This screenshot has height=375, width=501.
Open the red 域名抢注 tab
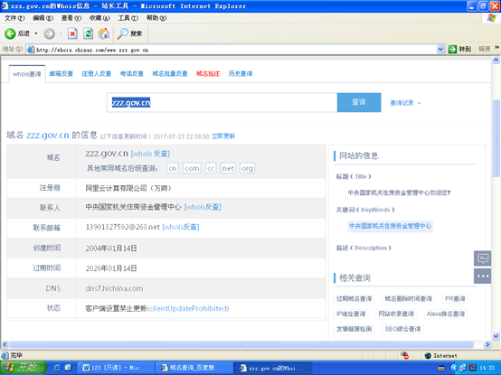(208, 74)
